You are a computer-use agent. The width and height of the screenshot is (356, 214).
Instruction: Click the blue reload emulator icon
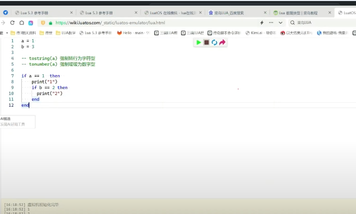point(214,42)
